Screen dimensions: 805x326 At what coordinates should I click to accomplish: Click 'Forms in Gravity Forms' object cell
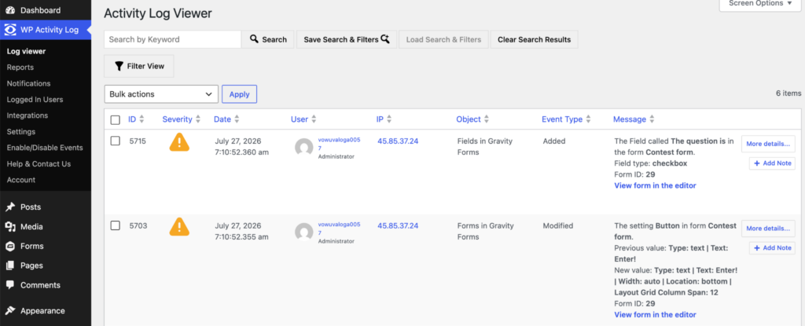484,231
